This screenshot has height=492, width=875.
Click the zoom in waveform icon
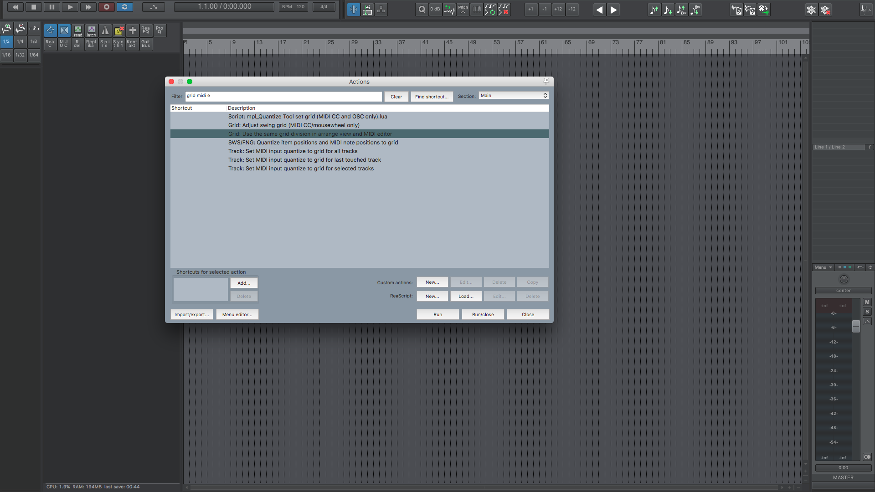[x=7, y=29]
